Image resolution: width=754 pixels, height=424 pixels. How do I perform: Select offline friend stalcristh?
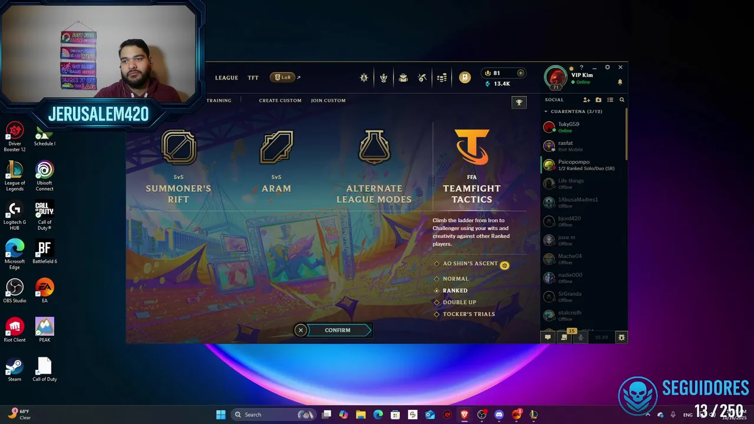click(583, 316)
